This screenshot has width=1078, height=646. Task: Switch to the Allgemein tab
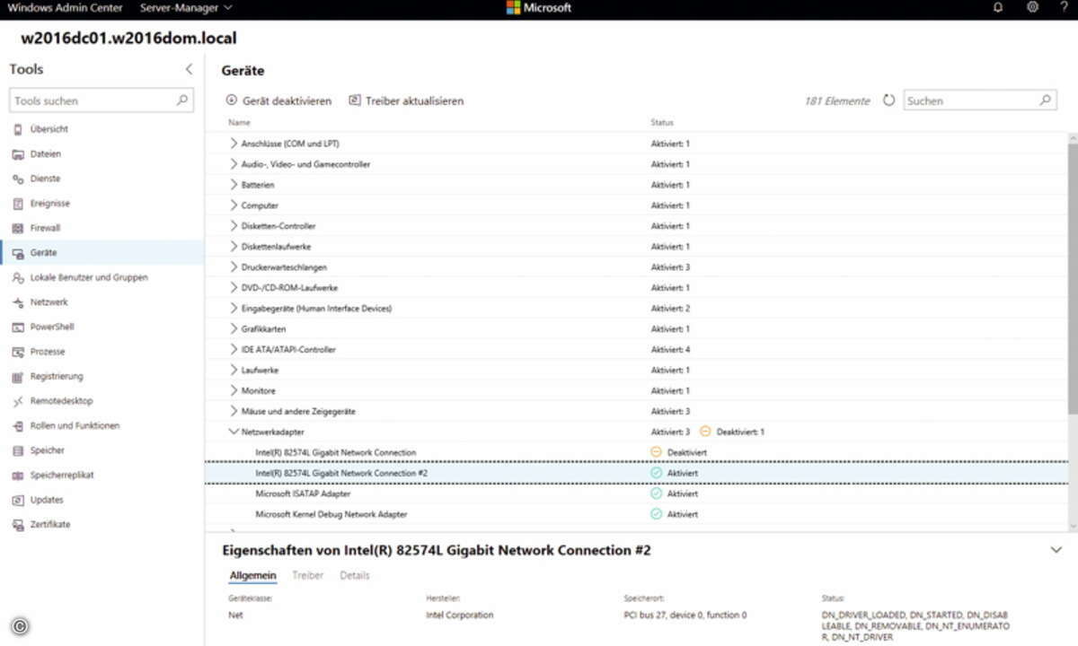pos(252,576)
